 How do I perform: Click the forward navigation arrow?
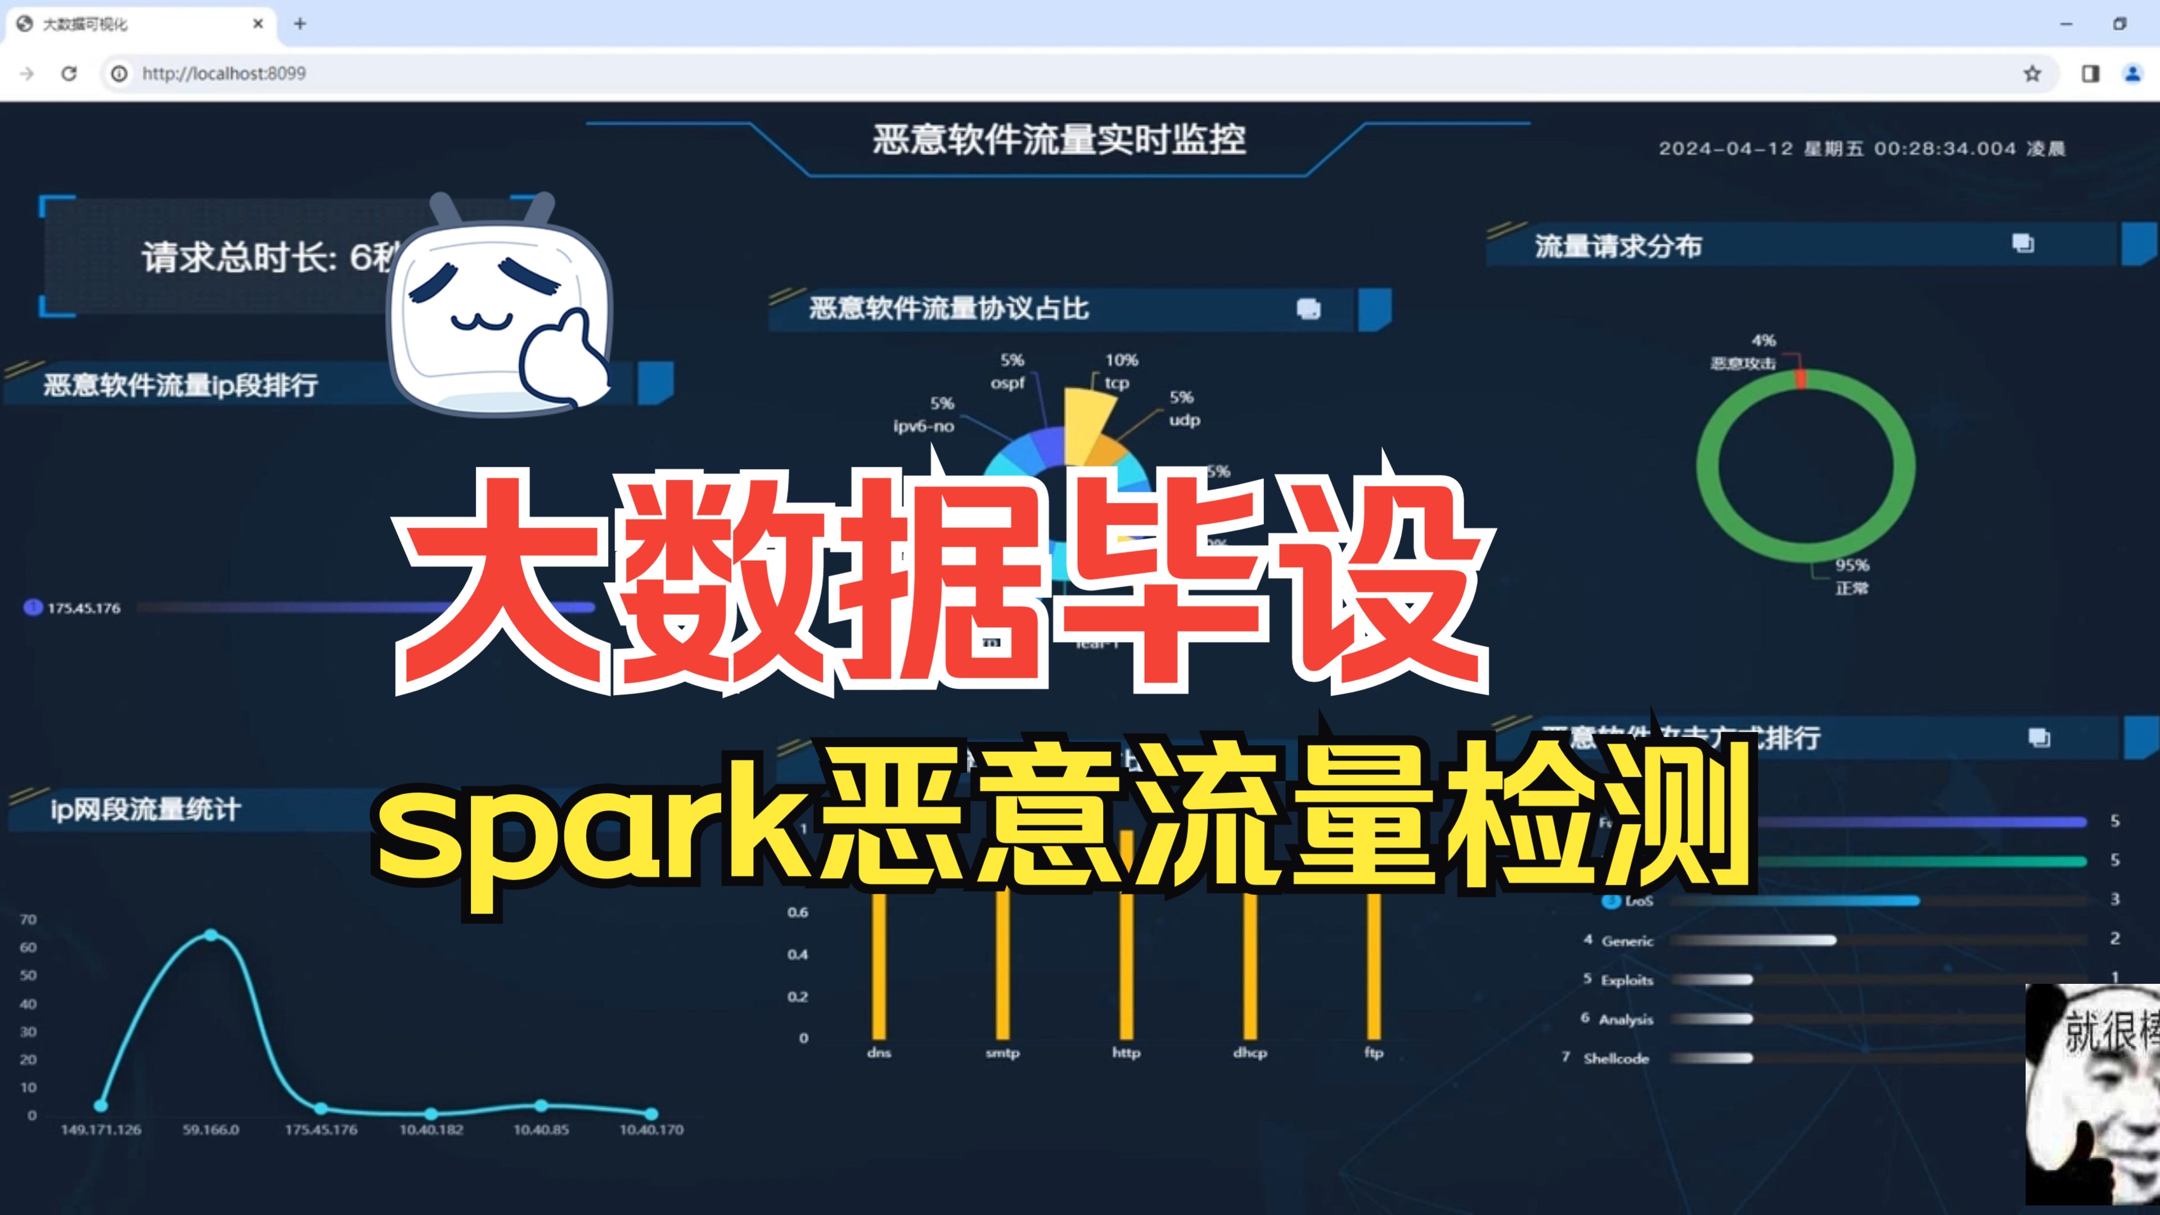pyautogui.click(x=27, y=74)
